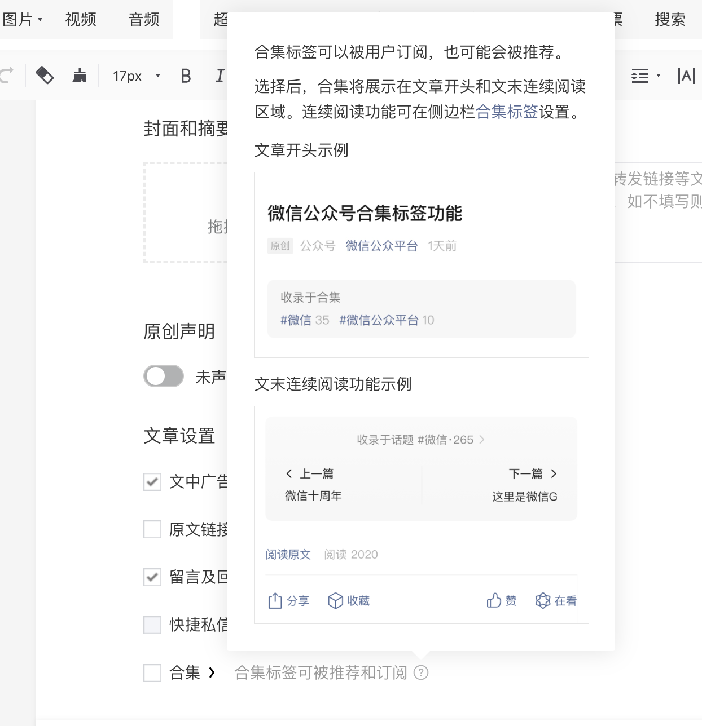The width and height of the screenshot is (702, 726).
Task: Check the 合集 checkbox
Action: pyautogui.click(x=152, y=672)
